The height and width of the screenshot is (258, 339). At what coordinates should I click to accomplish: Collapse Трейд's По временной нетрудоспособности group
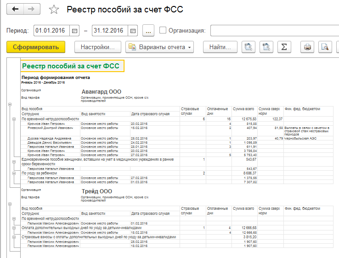tap(14, 219)
